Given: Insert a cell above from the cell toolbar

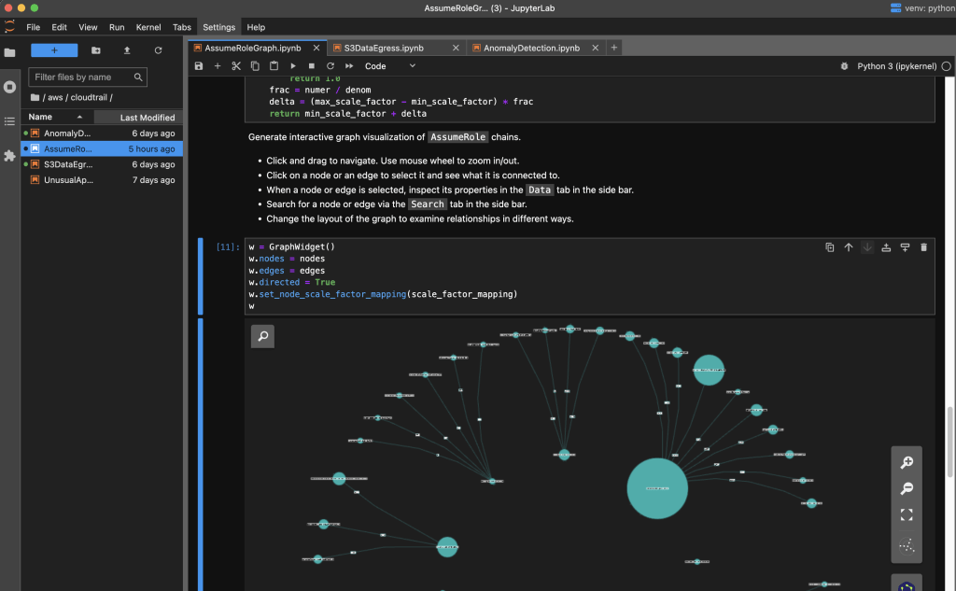Looking at the screenshot, I should point(887,247).
